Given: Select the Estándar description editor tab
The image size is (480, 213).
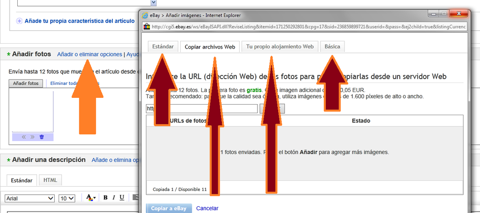Looking at the screenshot, I should point(22,180).
